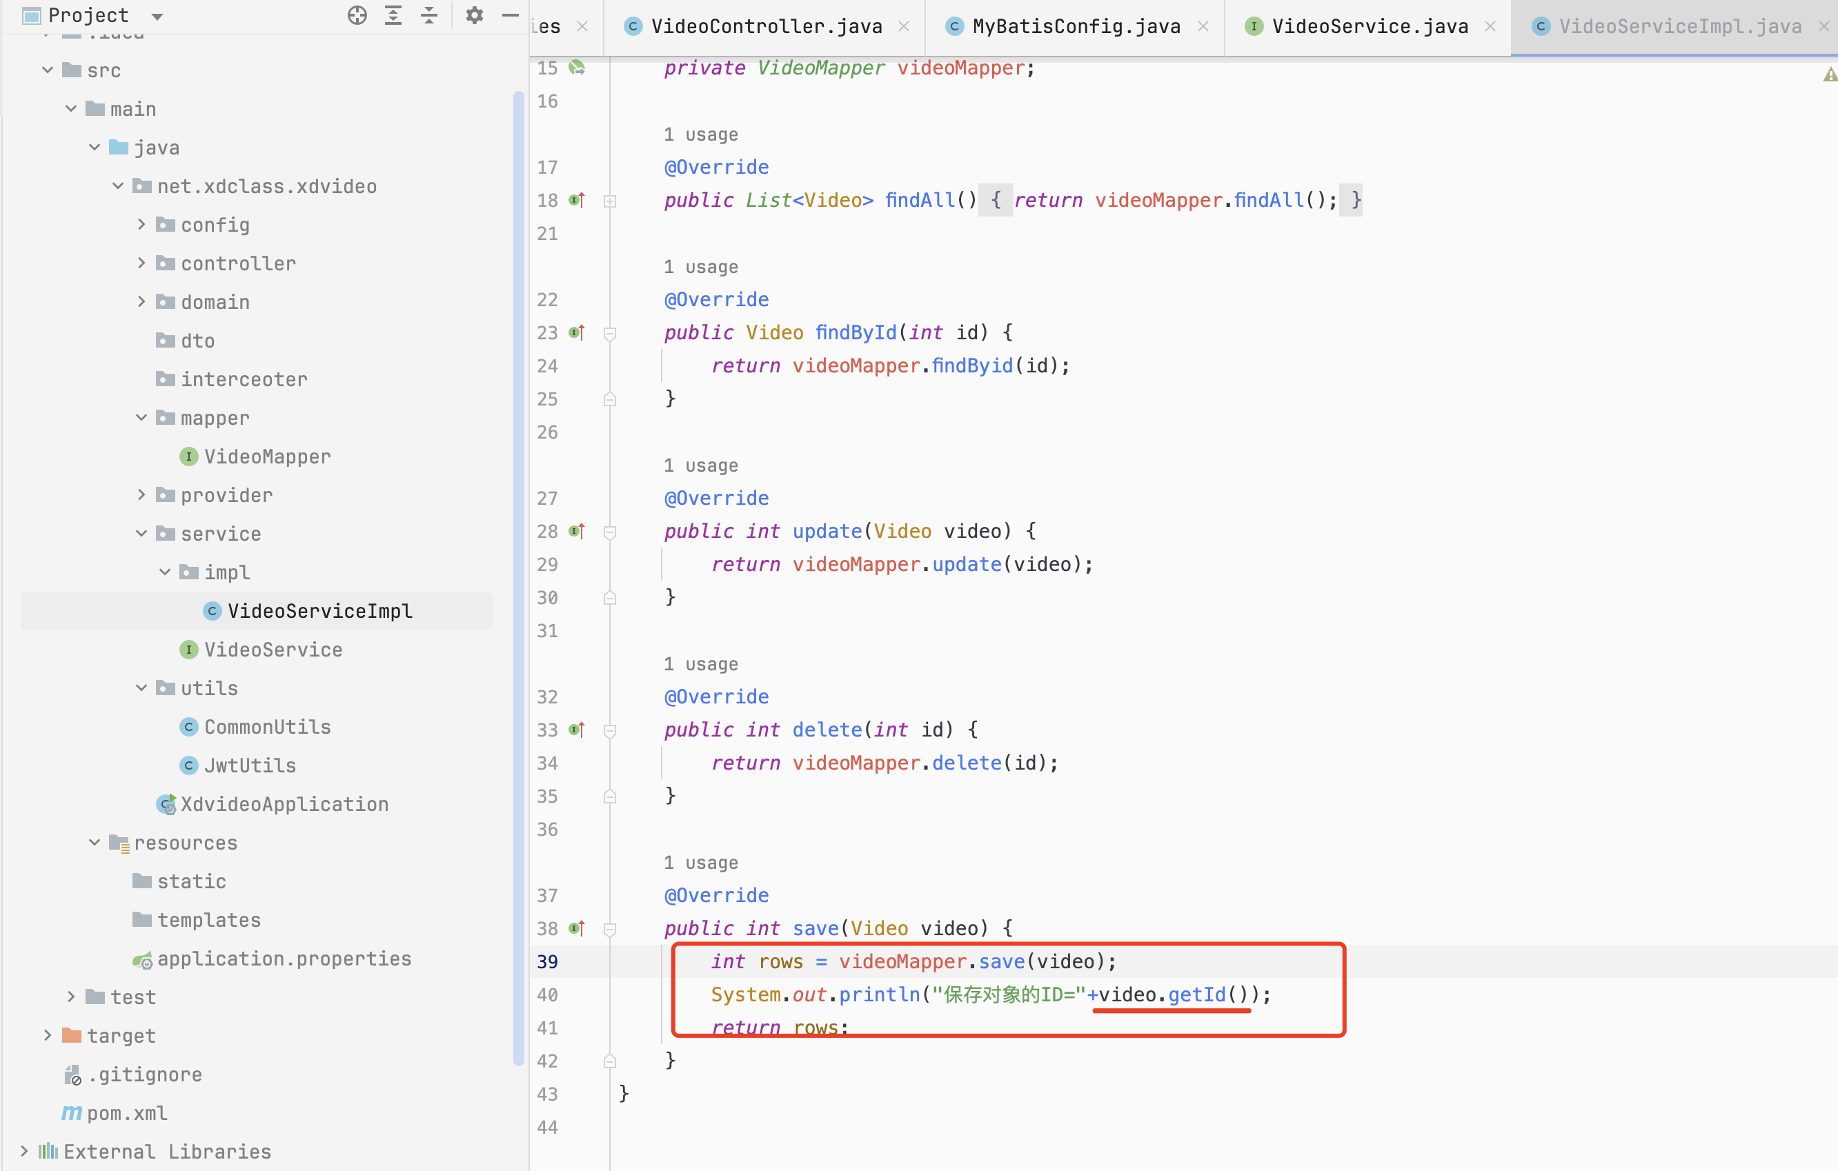Collapse the impl package
1838x1171 pixels.
coord(165,572)
